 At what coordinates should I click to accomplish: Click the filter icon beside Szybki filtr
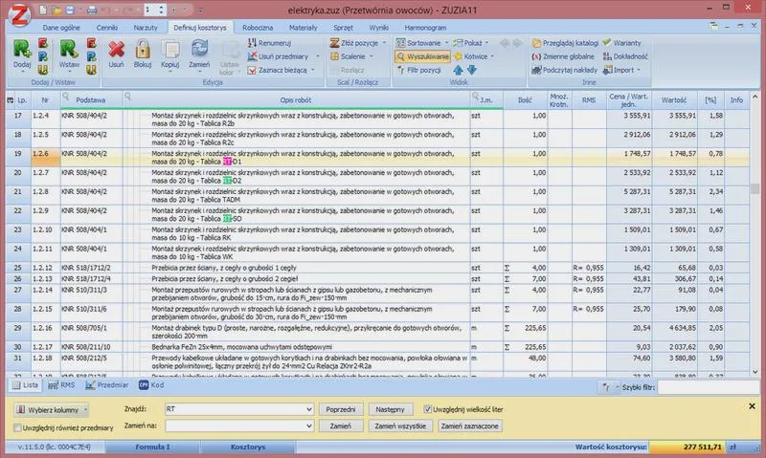tap(606, 387)
